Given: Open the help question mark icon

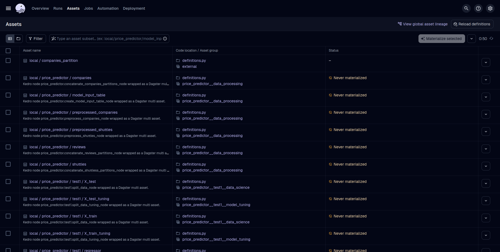Looking at the screenshot, I should [x=478, y=8].
